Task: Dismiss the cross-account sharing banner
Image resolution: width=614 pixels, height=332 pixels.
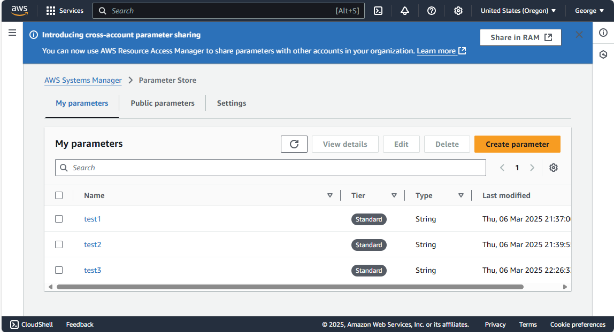Action: pyautogui.click(x=579, y=35)
